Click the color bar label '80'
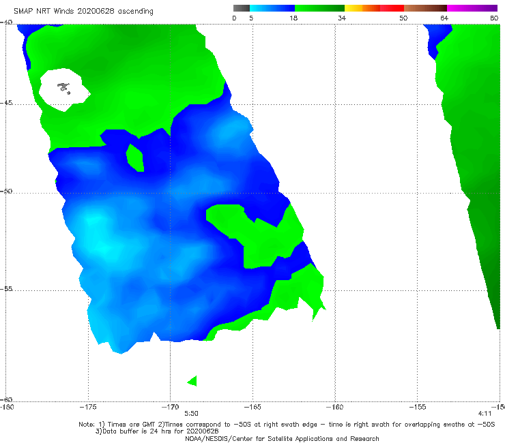Screen dimensions: 505x443 point(494,18)
